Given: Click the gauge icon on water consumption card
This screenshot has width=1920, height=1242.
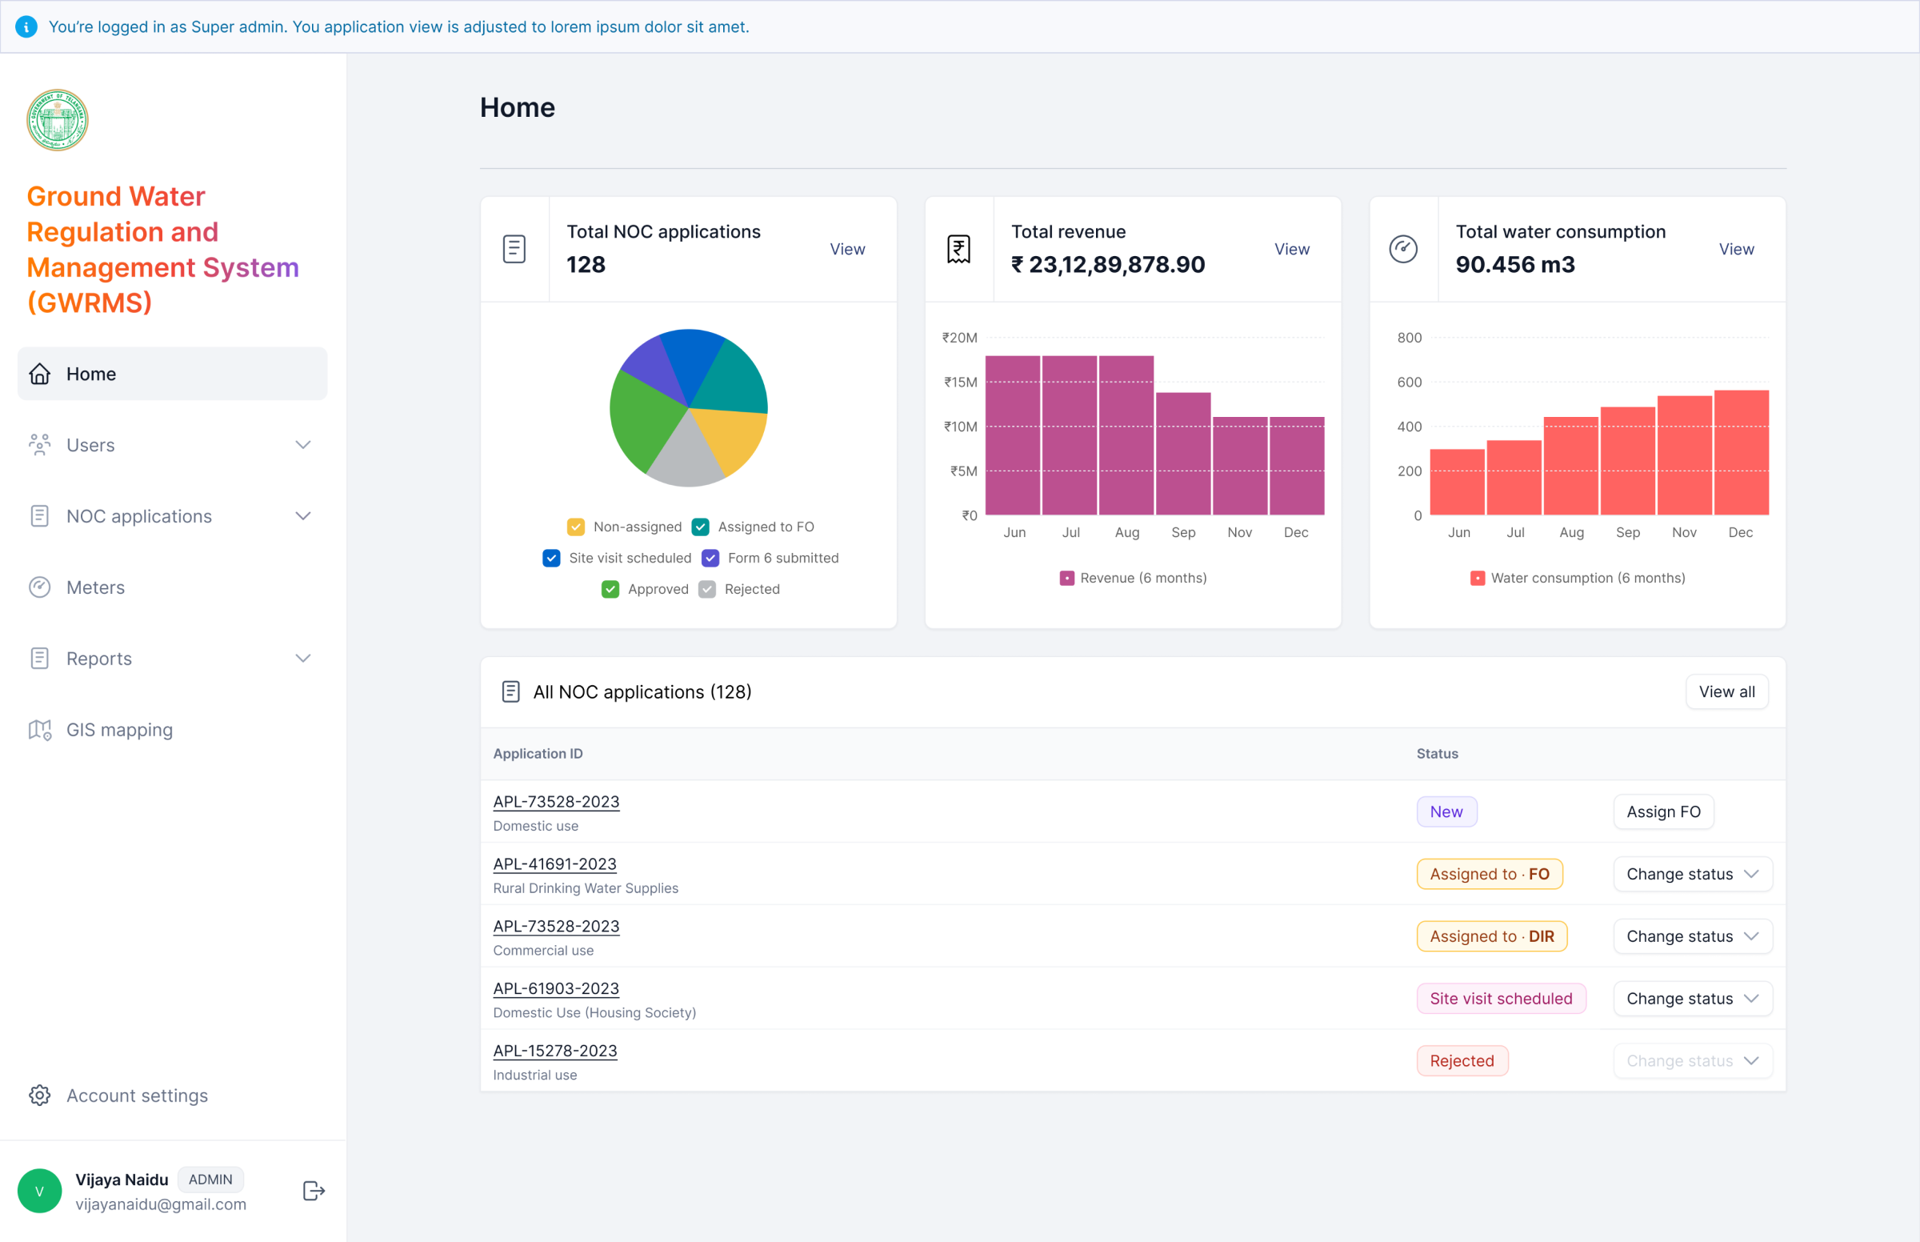Looking at the screenshot, I should point(1403,249).
